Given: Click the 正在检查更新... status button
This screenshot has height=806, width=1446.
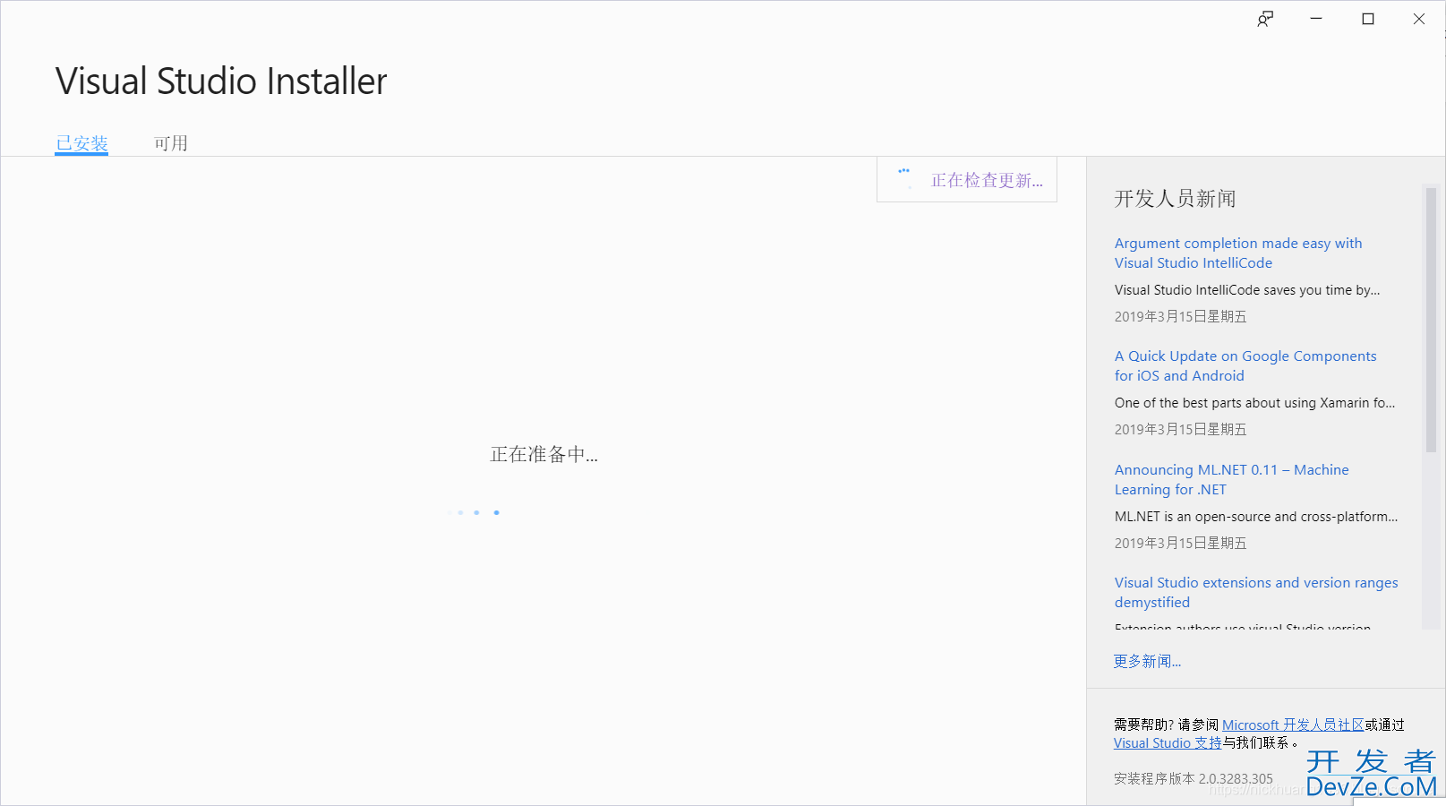Looking at the screenshot, I should point(967,180).
